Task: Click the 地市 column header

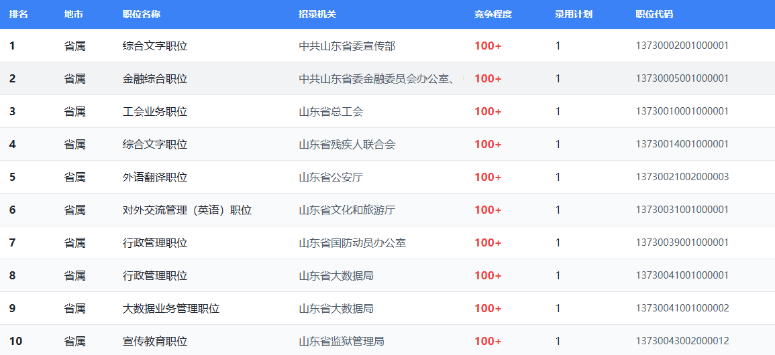Action: pos(74,14)
